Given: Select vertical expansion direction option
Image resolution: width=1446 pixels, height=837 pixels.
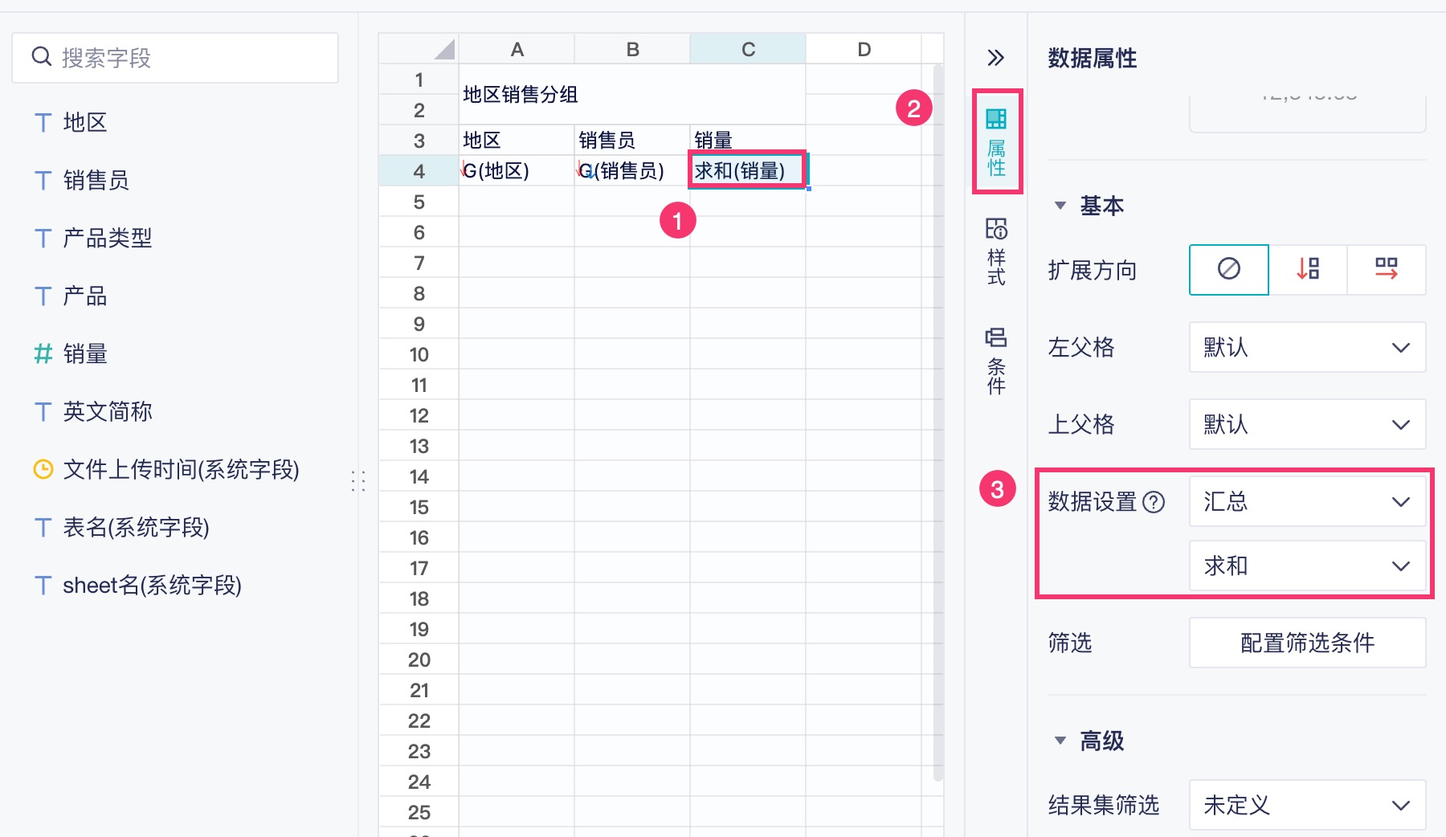Looking at the screenshot, I should pyautogui.click(x=1308, y=269).
